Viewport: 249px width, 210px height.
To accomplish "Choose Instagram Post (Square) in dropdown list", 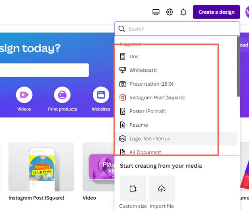I will point(176,97).
